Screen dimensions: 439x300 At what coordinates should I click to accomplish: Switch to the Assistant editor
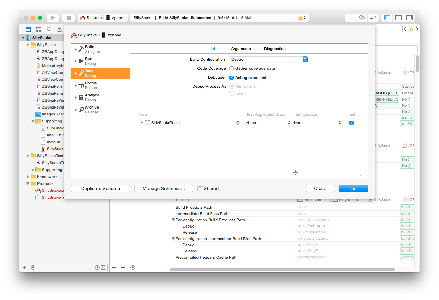362,18
